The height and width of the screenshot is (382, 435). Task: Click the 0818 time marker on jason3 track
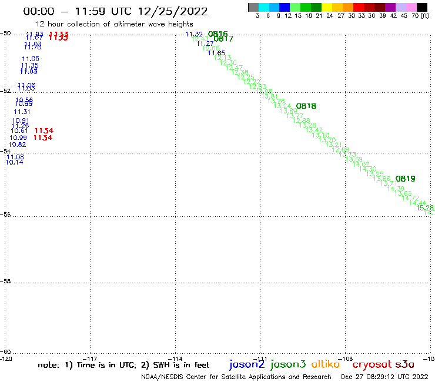[306, 106]
